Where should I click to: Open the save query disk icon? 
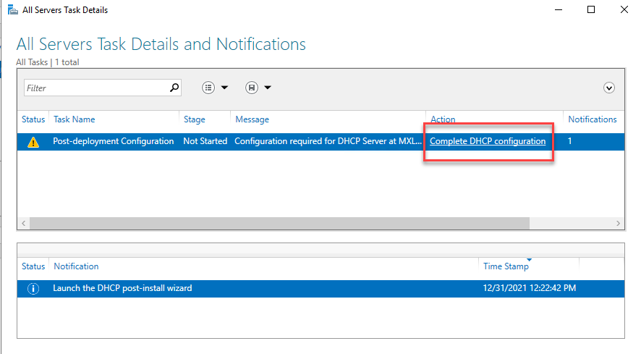pyautogui.click(x=251, y=88)
